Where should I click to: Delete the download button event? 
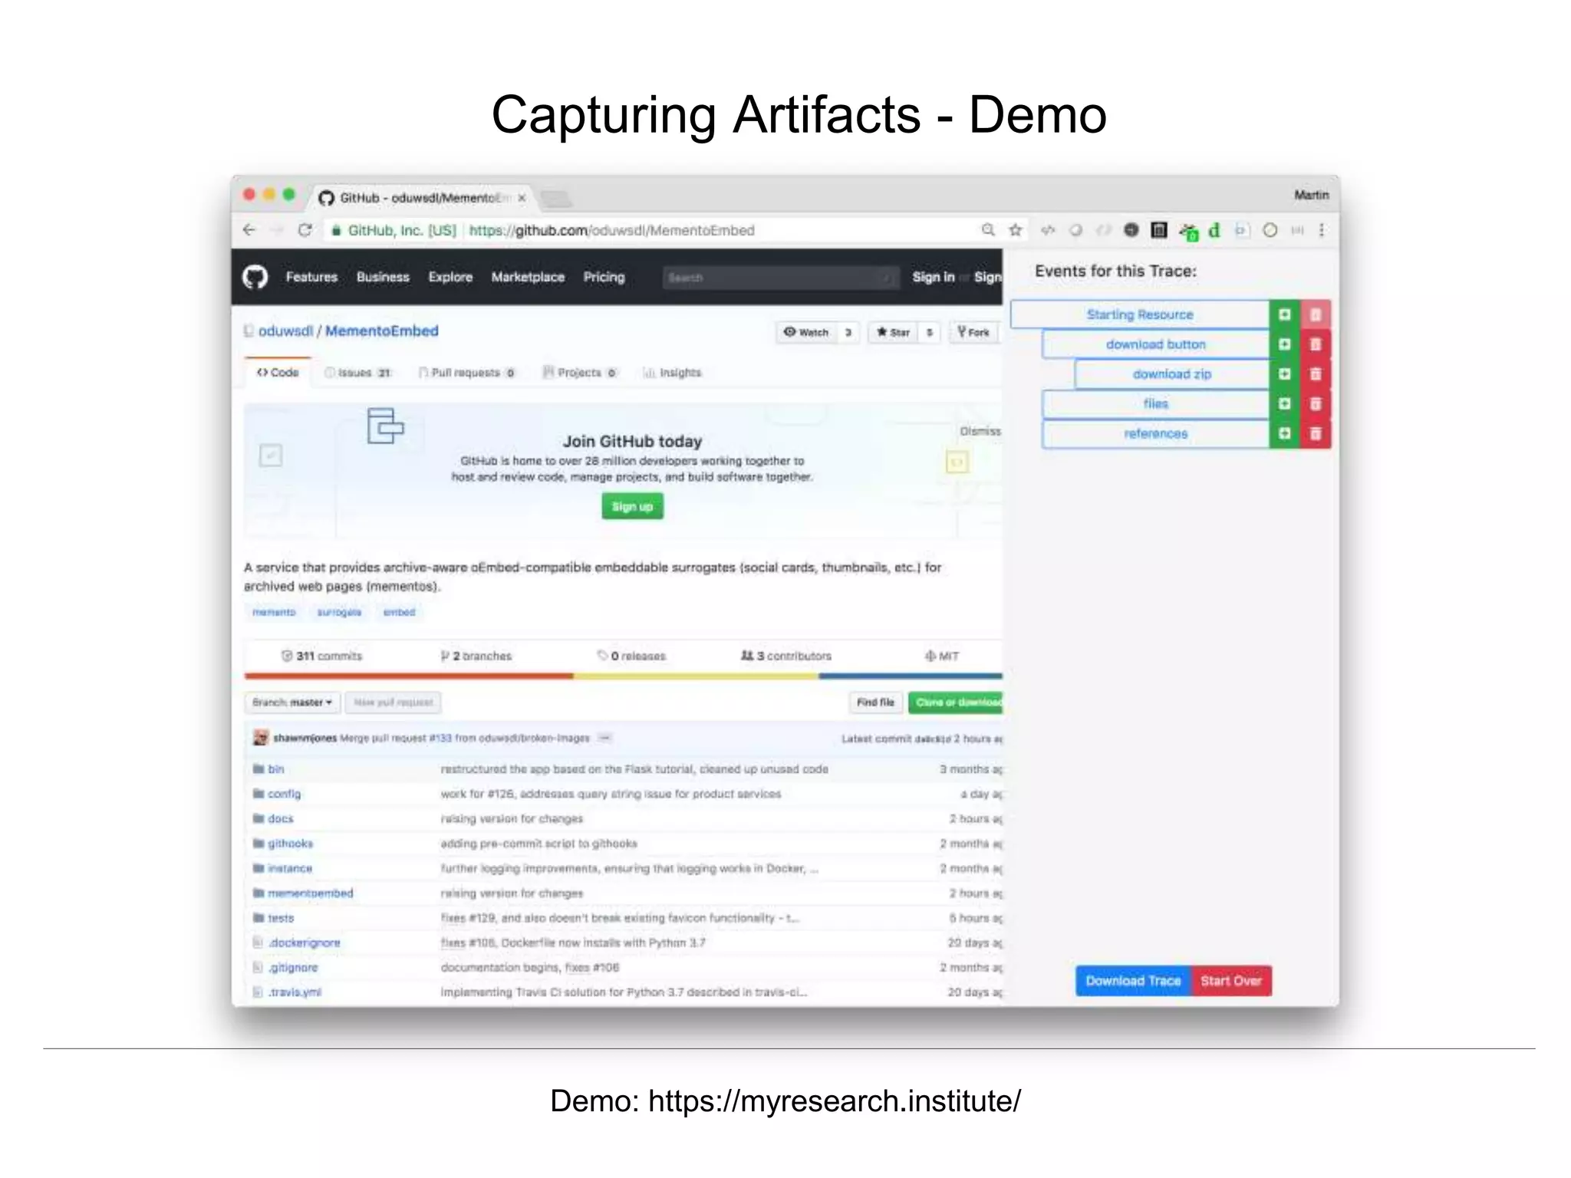1316,344
